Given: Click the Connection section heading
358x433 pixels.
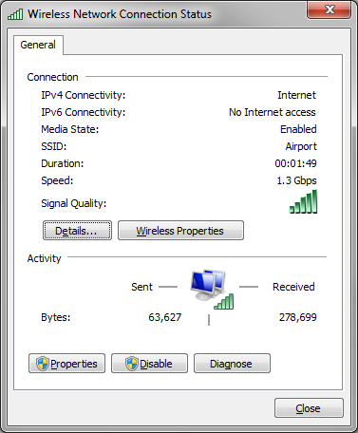Looking at the screenshot, I should coord(52,77).
